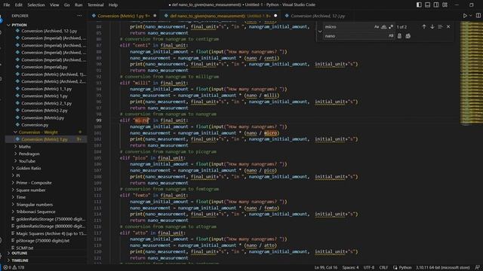The height and width of the screenshot is (271, 483).
Task: Open Conversion (Metric) 2_1.py file
Action: 46,103
